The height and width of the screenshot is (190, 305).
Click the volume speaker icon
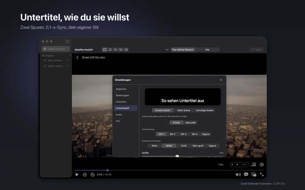(x=238, y=174)
